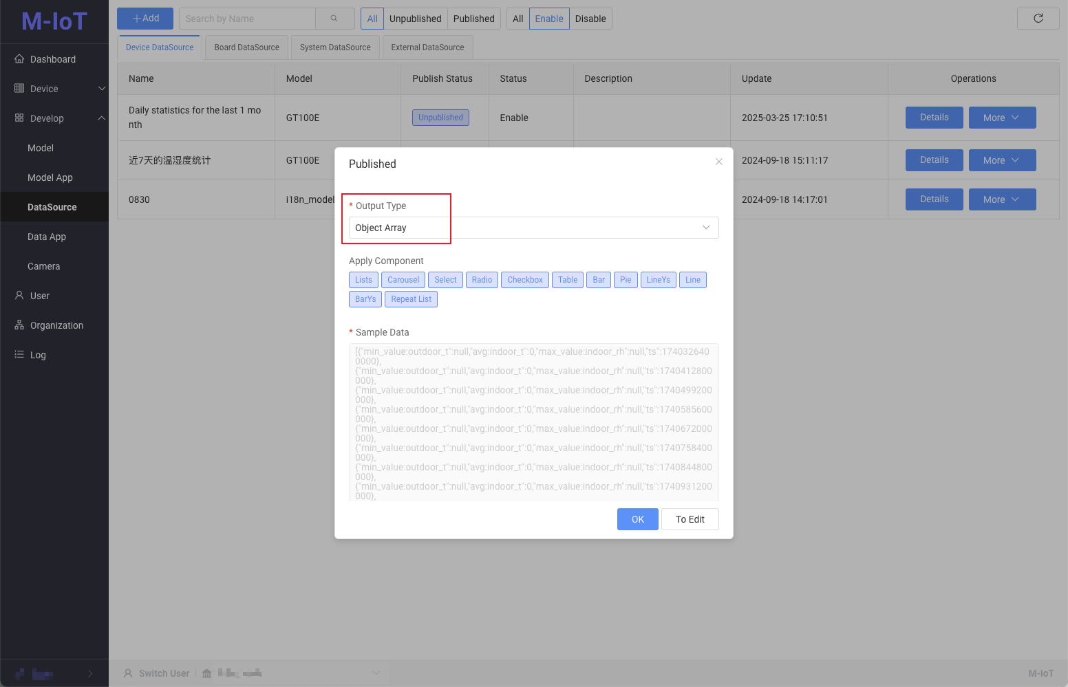The image size is (1068, 687).
Task: Click the User sidebar icon
Action: pos(19,295)
